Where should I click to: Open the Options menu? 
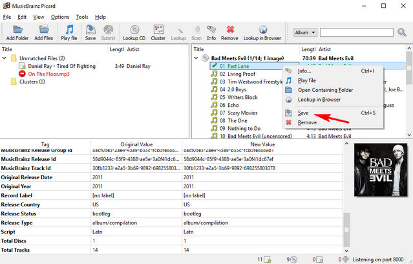click(x=59, y=16)
